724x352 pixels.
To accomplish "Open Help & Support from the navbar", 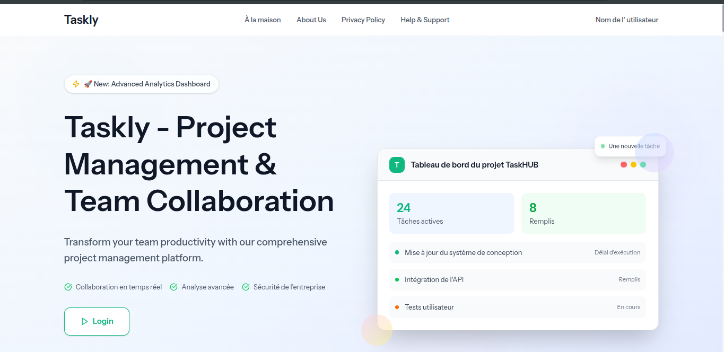I will pos(425,20).
